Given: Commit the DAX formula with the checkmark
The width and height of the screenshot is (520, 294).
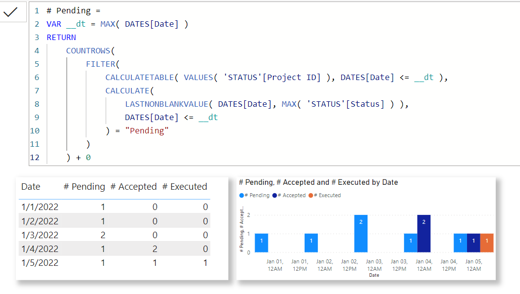Looking at the screenshot, I should pyautogui.click(x=10, y=12).
